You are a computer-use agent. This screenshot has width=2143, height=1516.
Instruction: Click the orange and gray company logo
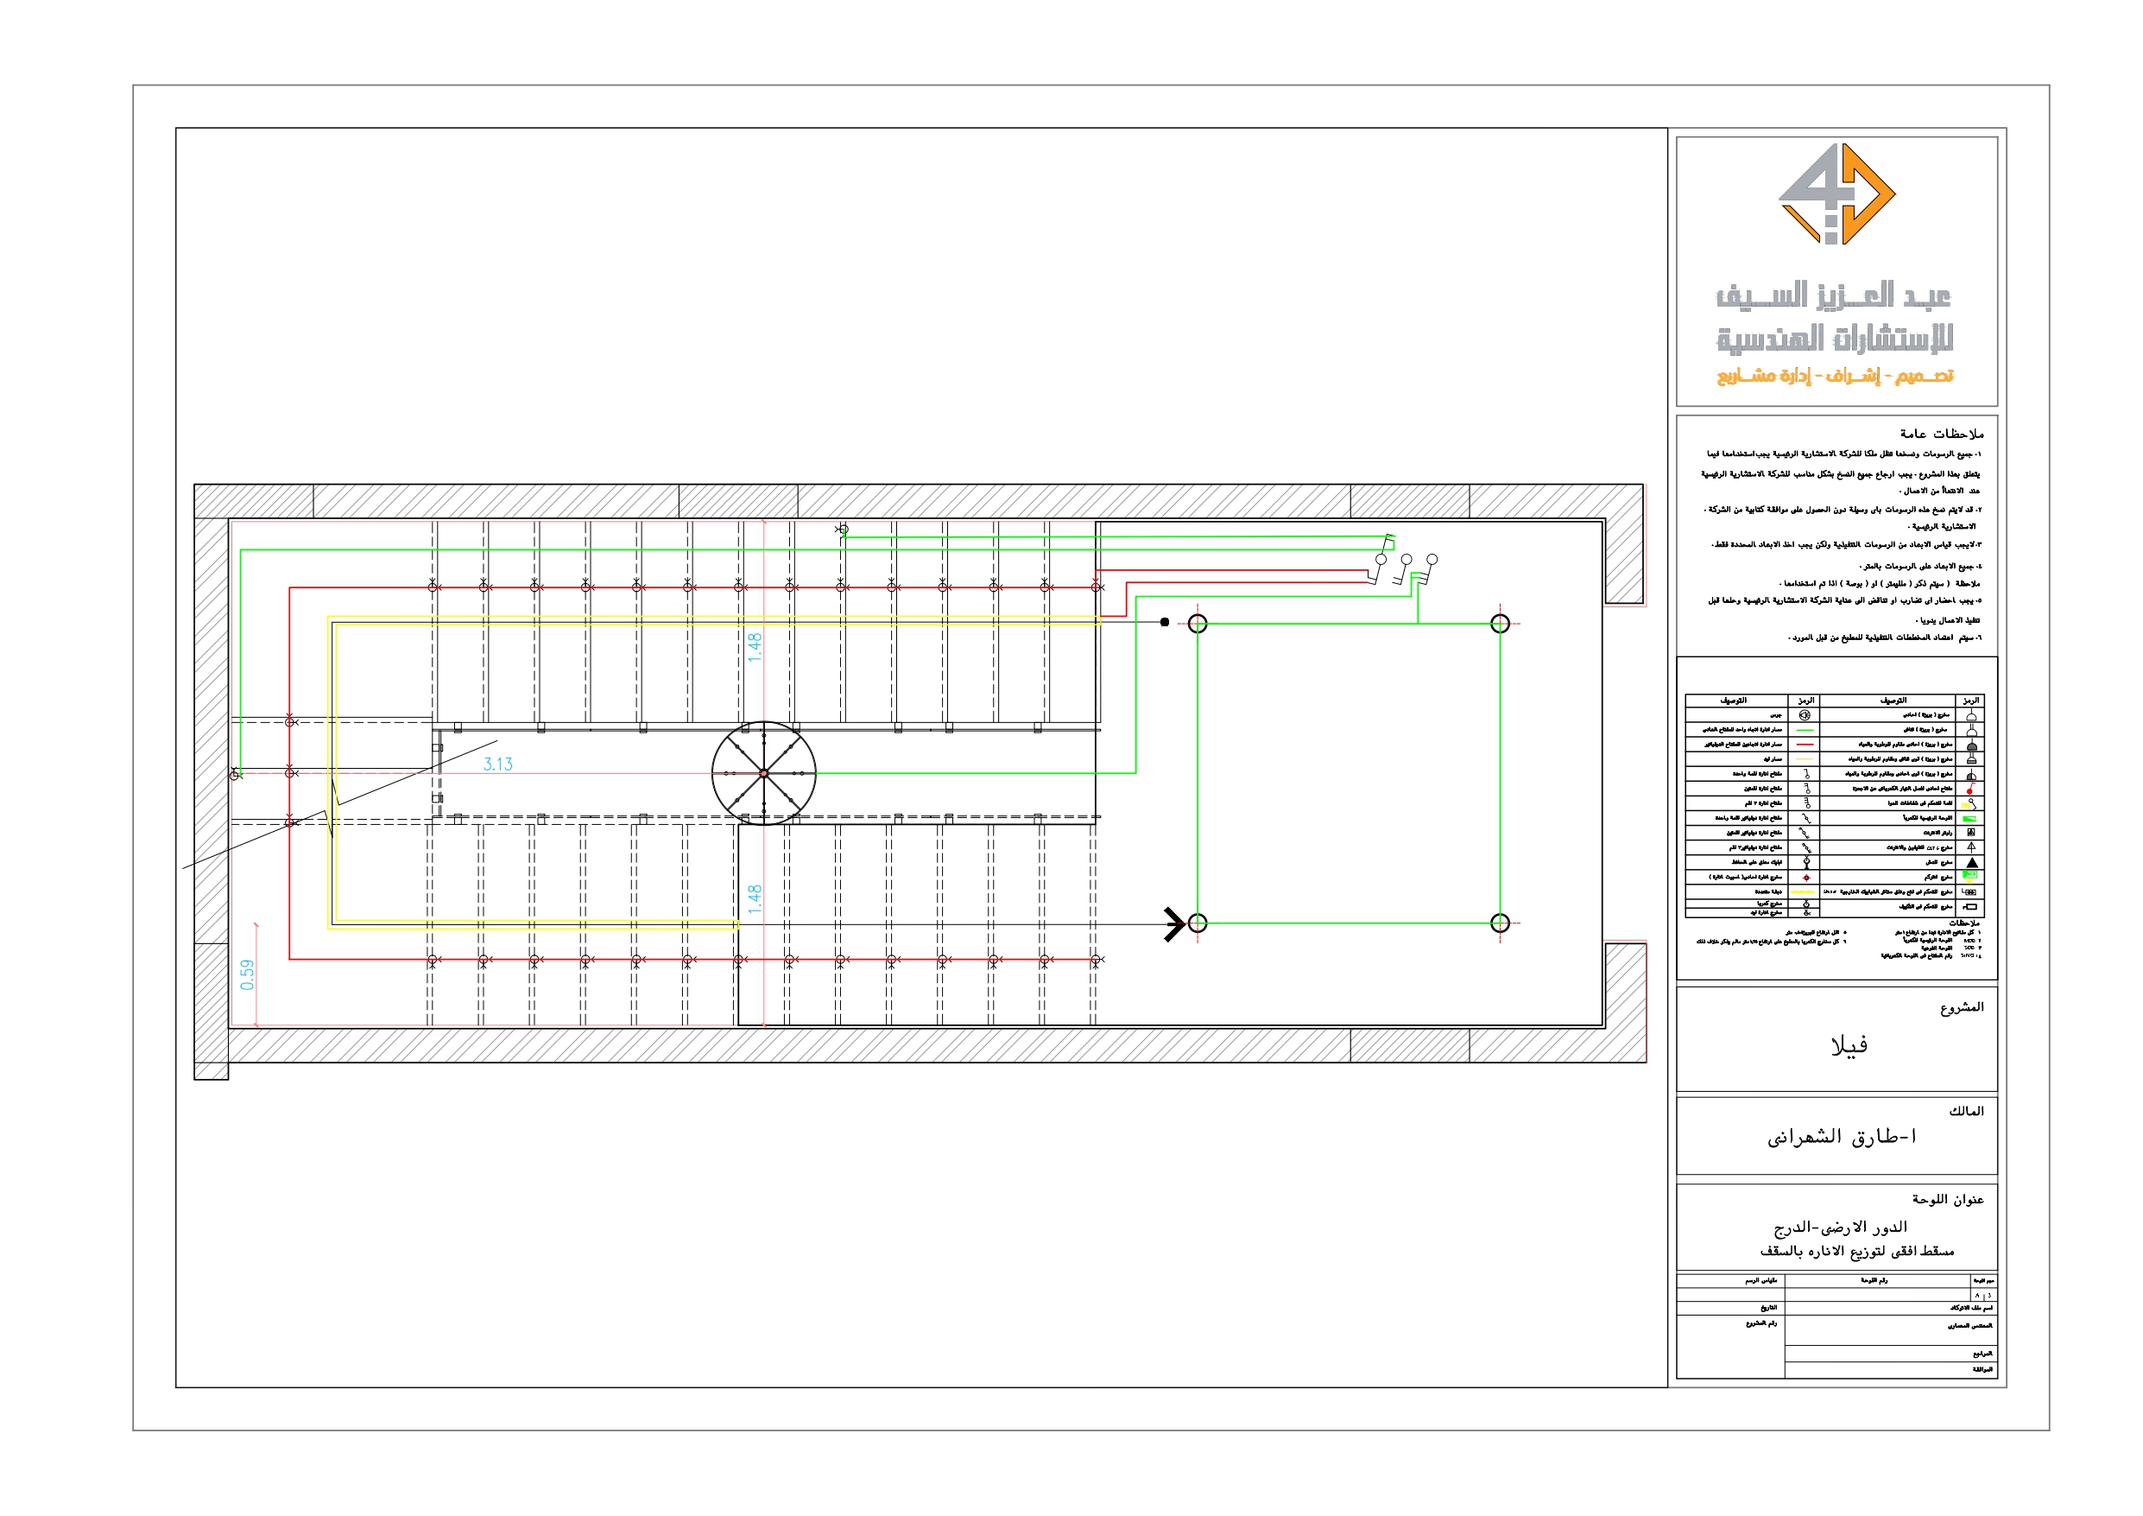pyautogui.click(x=1836, y=194)
